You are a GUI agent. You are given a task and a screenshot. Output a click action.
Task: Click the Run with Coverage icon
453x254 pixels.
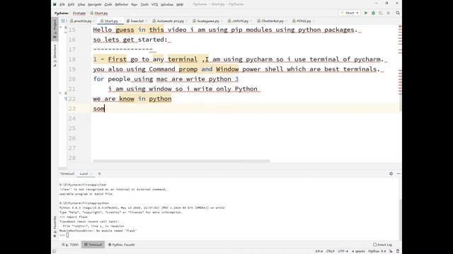381,13
